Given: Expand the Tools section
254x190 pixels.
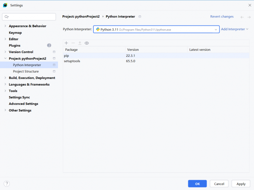Looking at the screenshot, I should point(5,91).
